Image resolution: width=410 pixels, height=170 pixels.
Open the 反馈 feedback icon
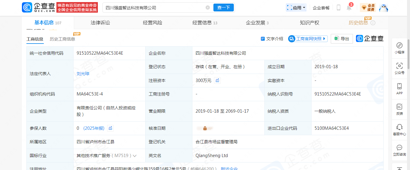(399, 109)
